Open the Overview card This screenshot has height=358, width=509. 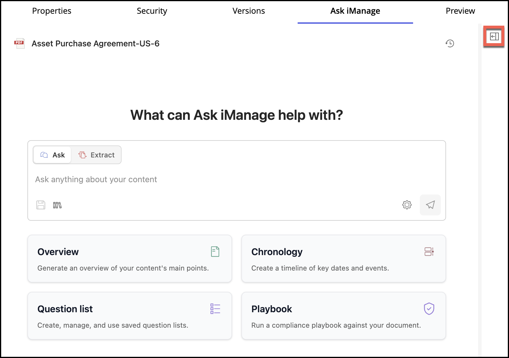[130, 259]
